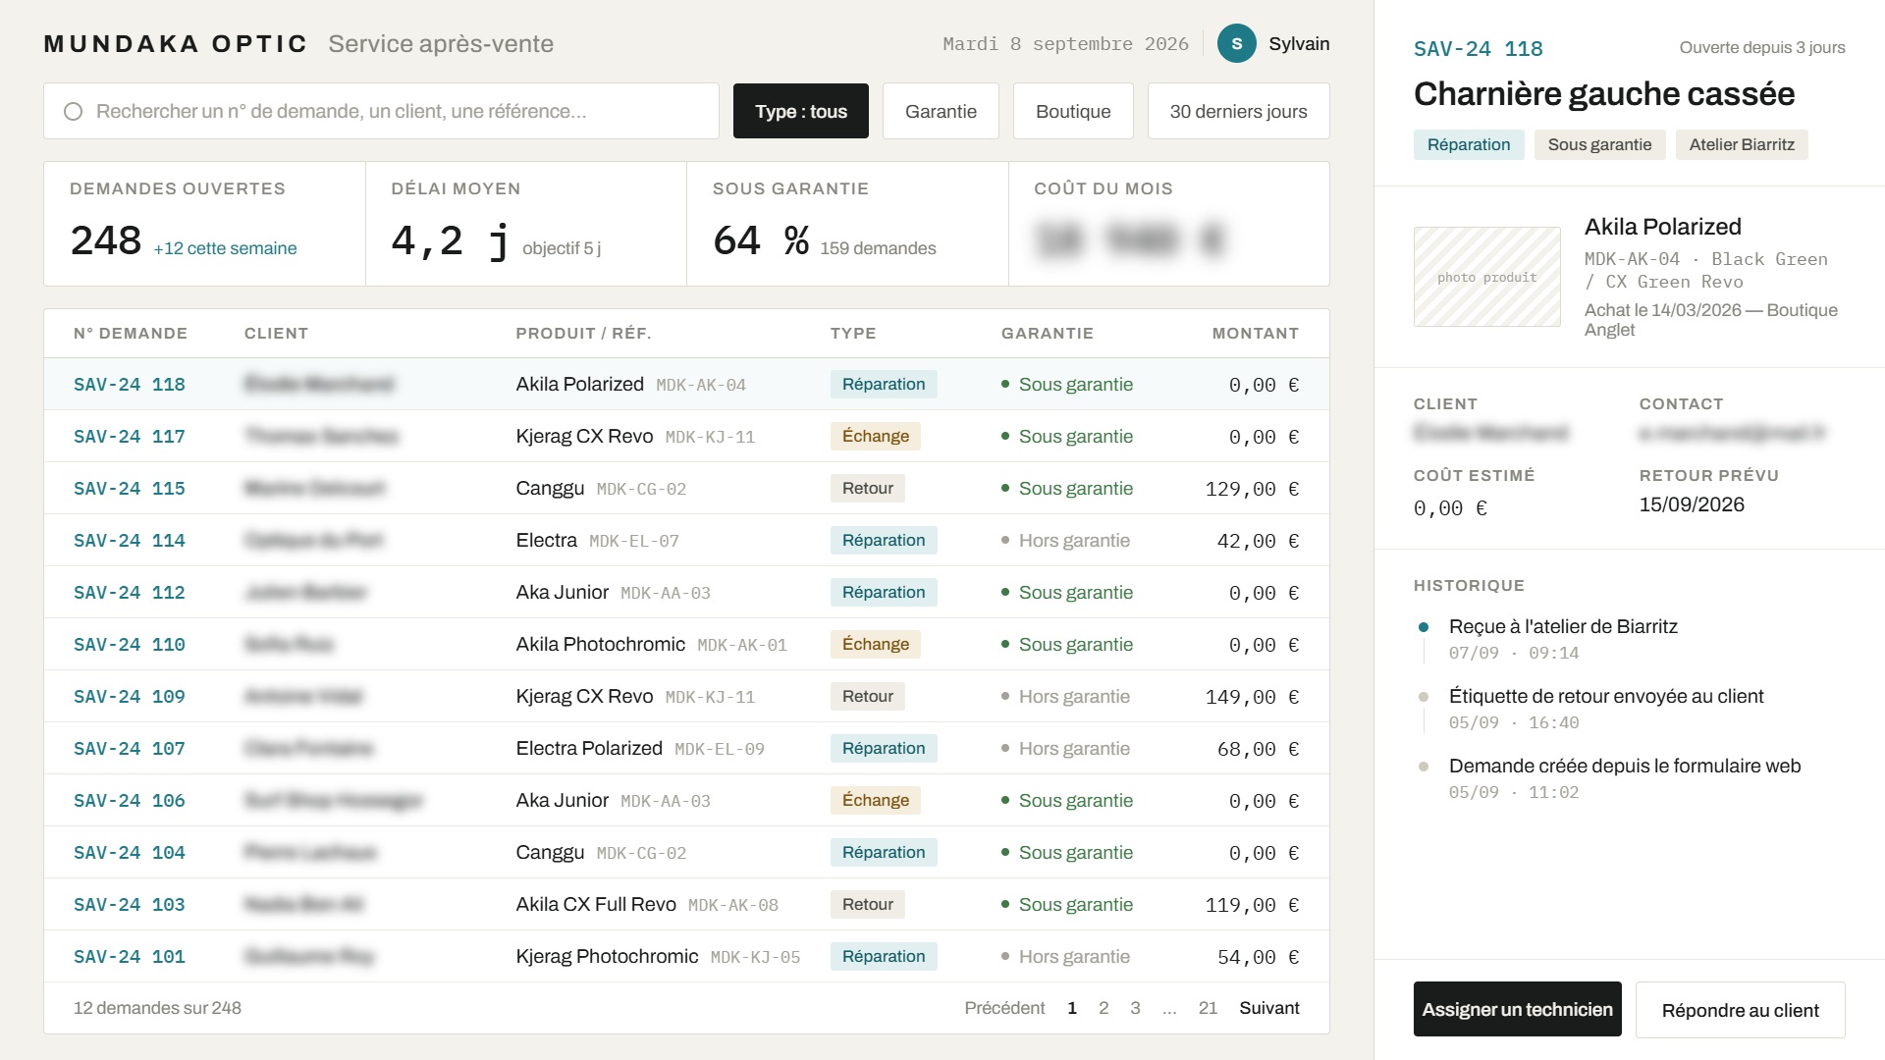
Task: Click the search magnifier circle icon
Action: click(x=73, y=111)
